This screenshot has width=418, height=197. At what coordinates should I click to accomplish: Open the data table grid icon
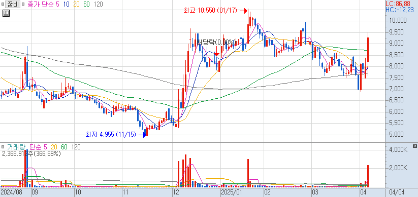tap(6, 13)
